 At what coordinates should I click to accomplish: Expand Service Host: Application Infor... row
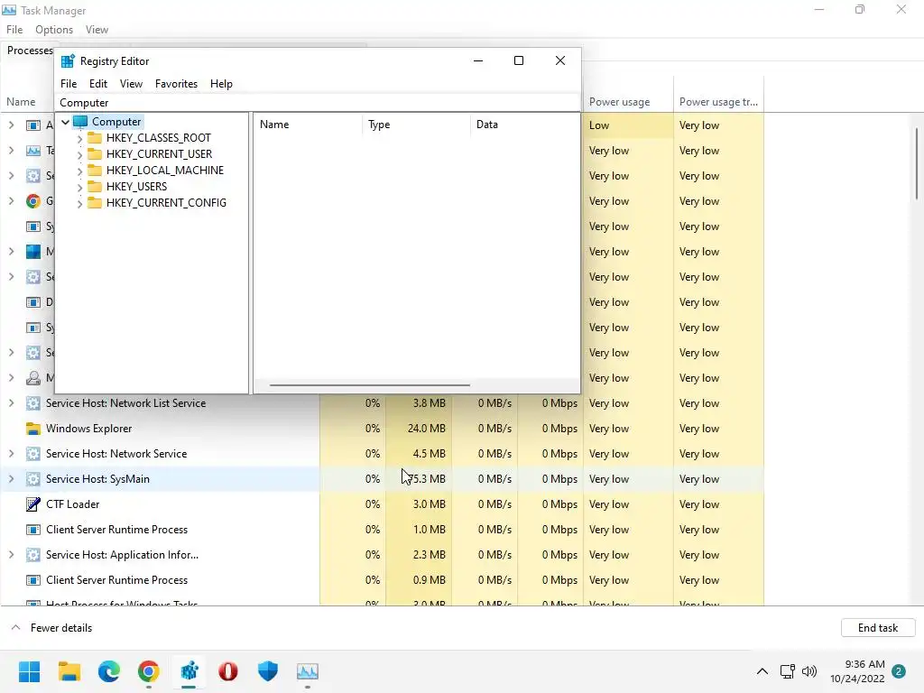(11, 555)
